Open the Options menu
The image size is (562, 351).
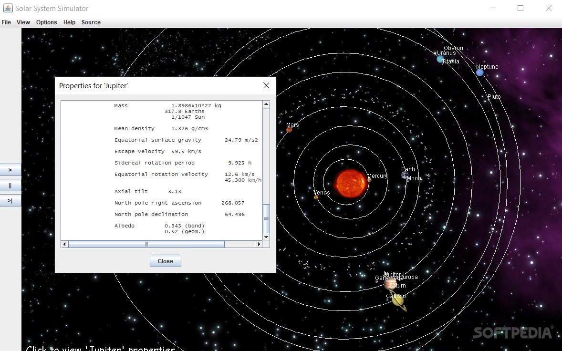(x=46, y=22)
